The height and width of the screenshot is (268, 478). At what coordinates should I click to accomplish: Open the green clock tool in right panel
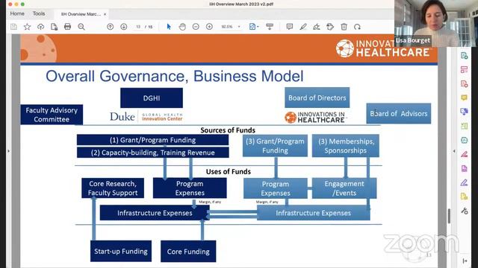(464, 140)
